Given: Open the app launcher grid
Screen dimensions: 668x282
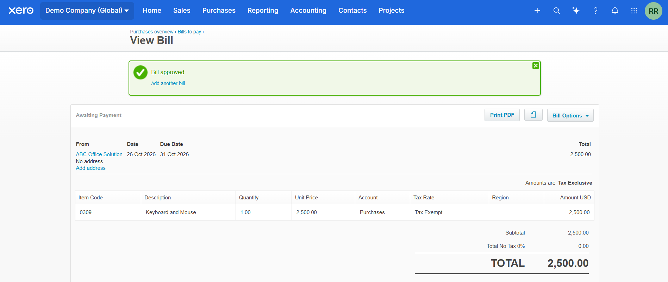Looking at the screenshot, I should tap(634, 11).
